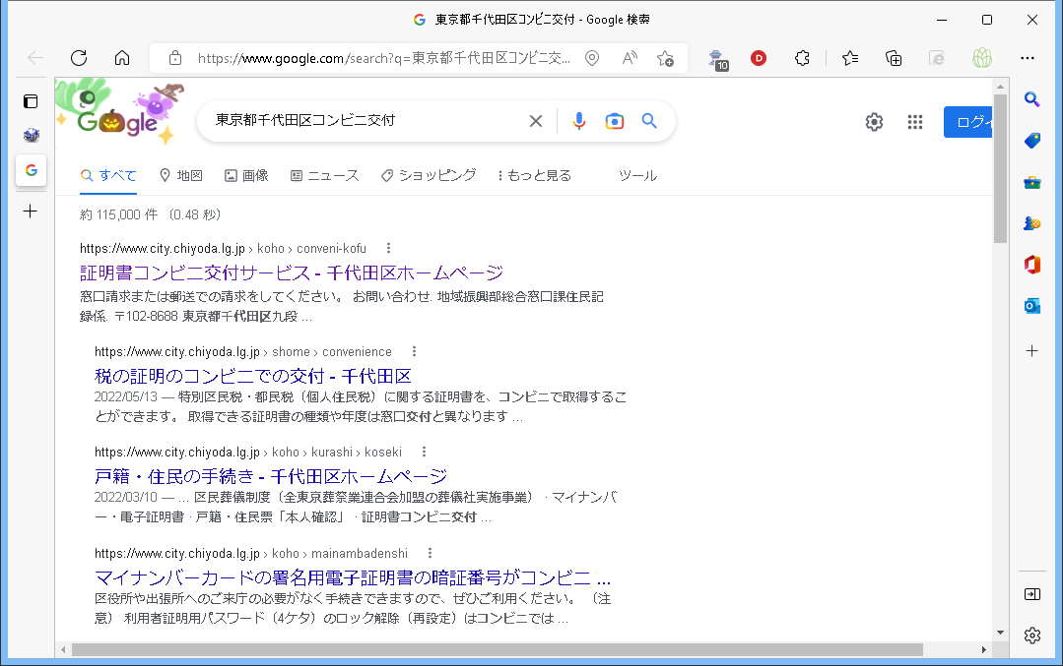The height and width of the screenshot is (666, 1063).
Task: Open the browser Settings and more menu
Action: click(1028, 58)
